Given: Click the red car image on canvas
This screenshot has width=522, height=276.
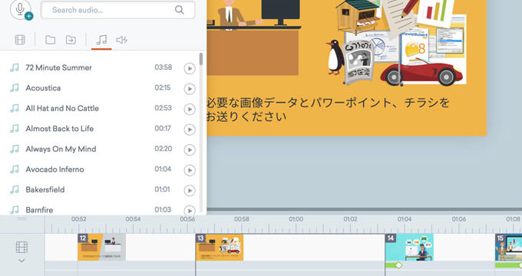Looking at the screenshot, I should (421, 73).
